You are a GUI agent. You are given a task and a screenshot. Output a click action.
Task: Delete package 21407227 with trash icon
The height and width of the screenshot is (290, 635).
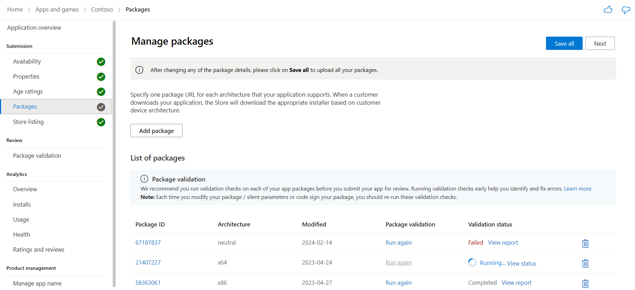(585, 263)
